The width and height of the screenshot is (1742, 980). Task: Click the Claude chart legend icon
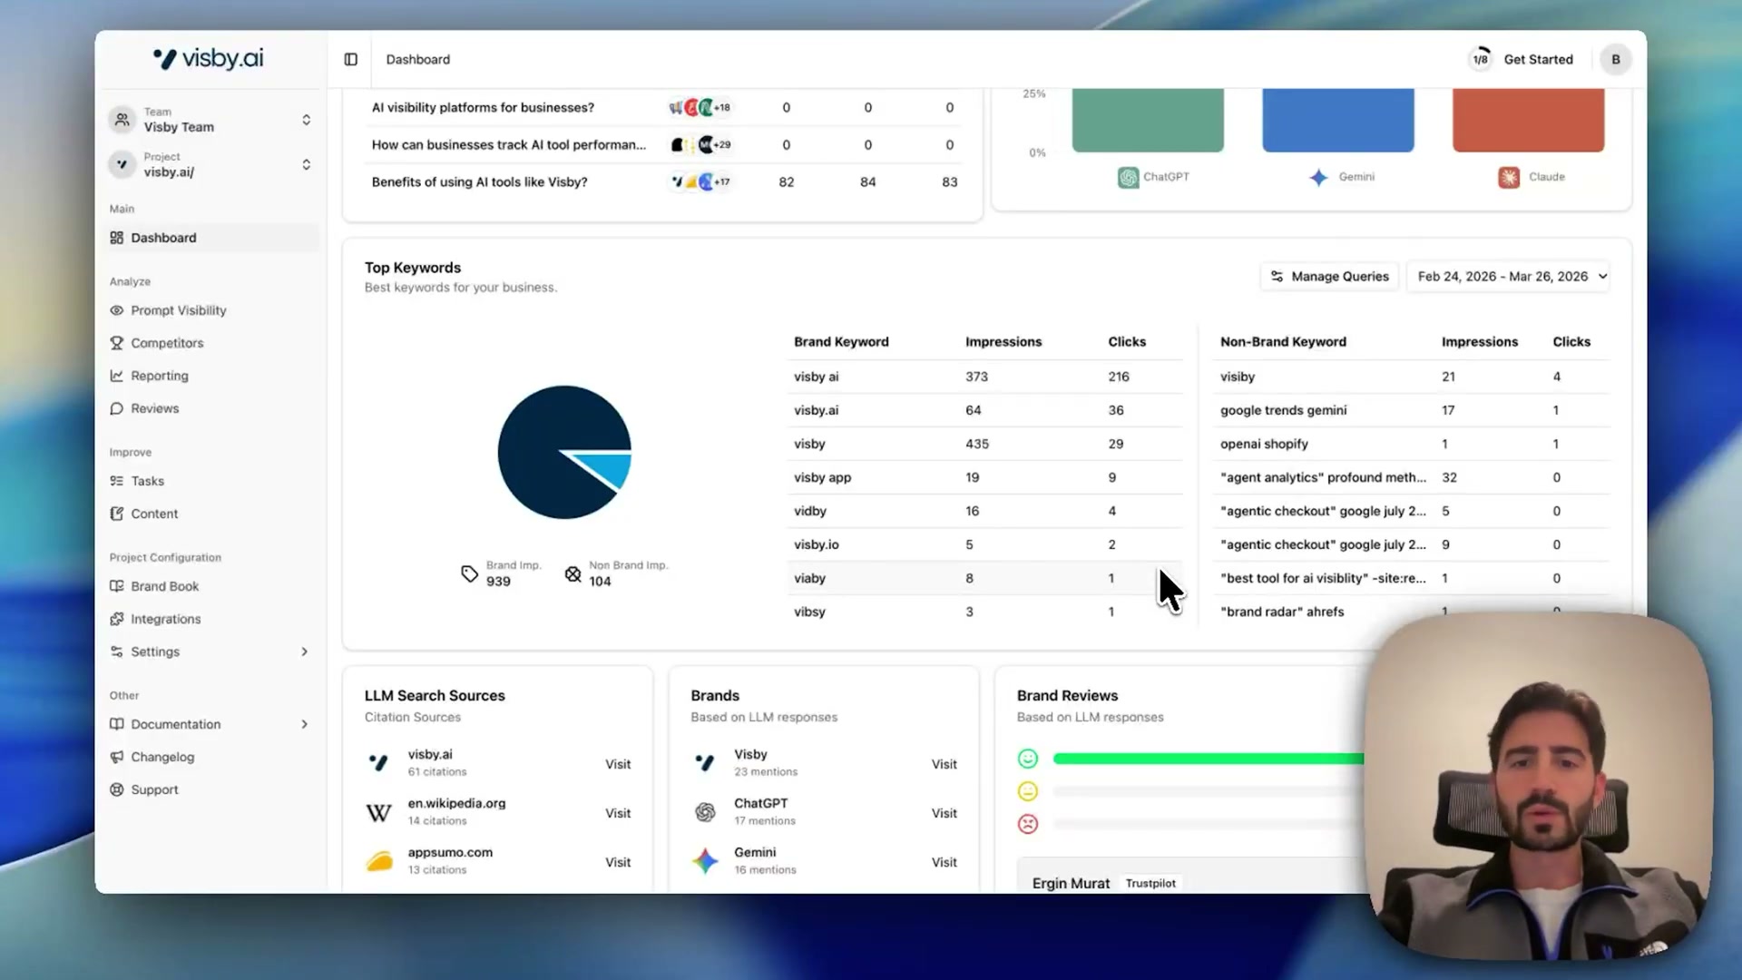[x=1509, y=177]
